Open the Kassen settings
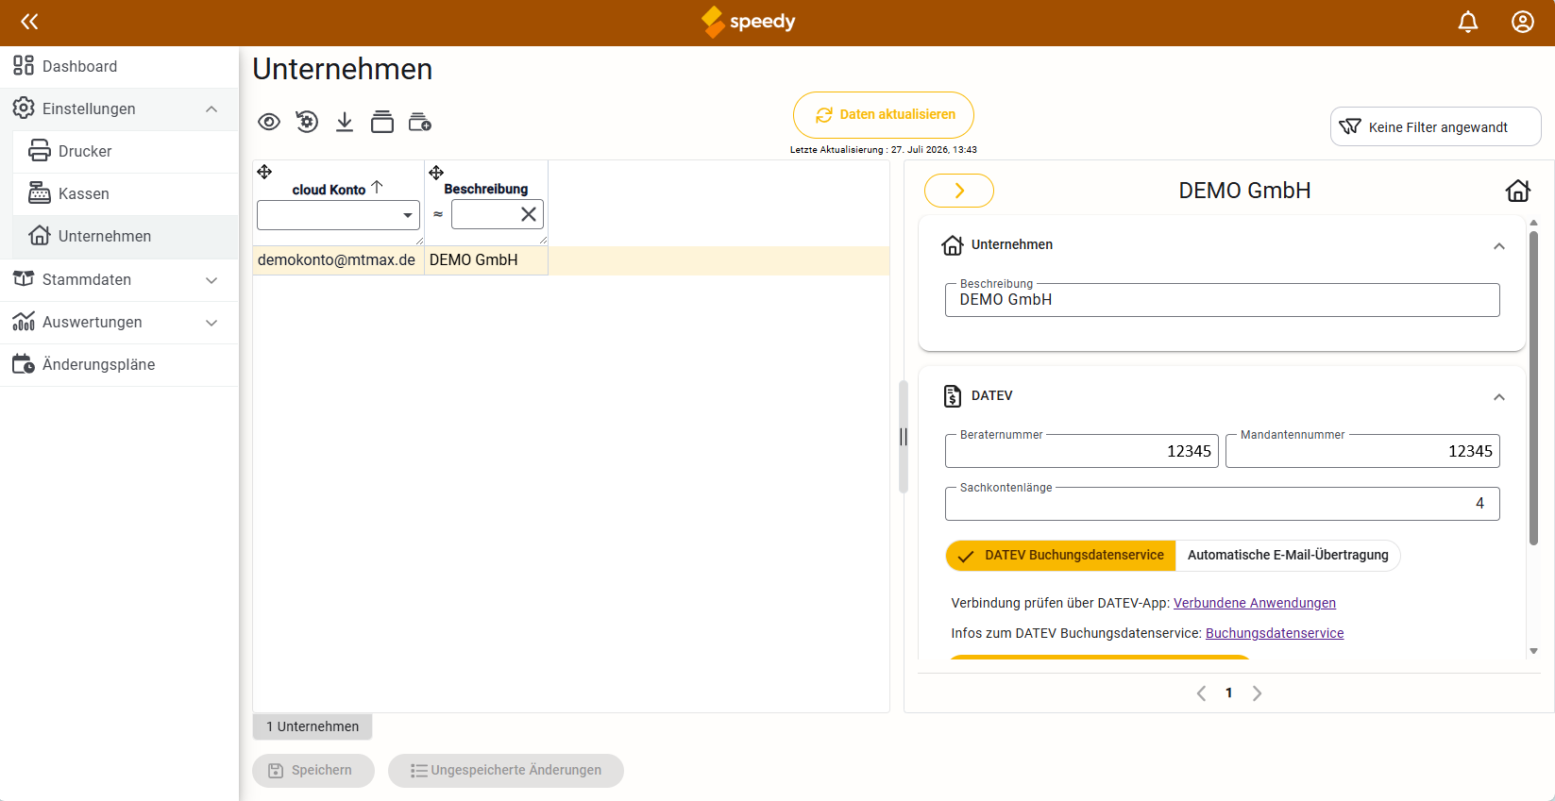This screenshot has width=1555, height=801. point(126,193)
